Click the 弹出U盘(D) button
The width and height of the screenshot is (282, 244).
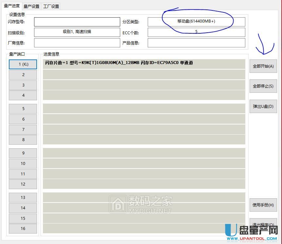pos(263,106)
